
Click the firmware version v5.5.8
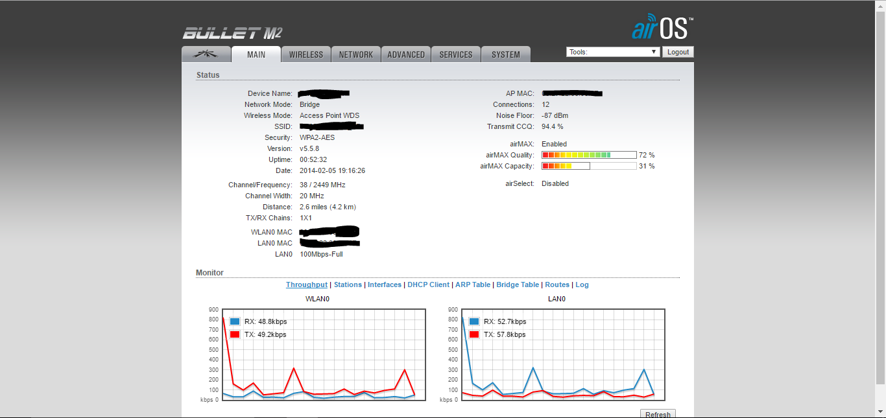pyautogui.click(x=309, y=148)
